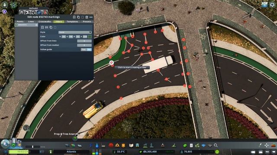Open the info views globe icon
The height and width of the screenshot is (155, 277).
pyautogui.click(x=5, y=144)
